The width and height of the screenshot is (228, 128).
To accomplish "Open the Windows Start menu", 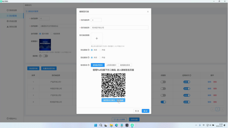I will coord(96,125).
